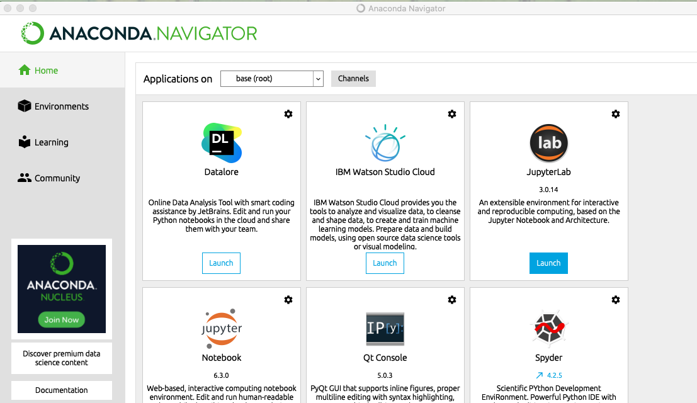Open the Documentation link button

(61, 390)
